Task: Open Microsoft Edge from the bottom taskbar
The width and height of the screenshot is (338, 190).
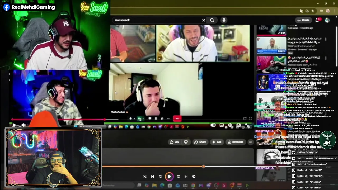Action: [x=162, y=186]
